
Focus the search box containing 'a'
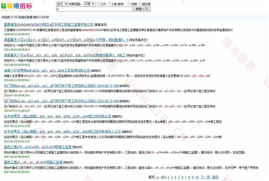point(94,9)
